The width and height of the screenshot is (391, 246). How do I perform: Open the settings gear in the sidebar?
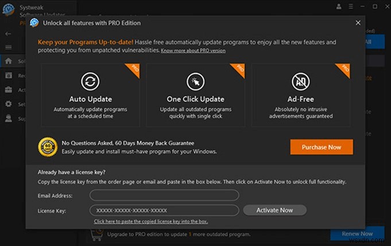point(8,104)
